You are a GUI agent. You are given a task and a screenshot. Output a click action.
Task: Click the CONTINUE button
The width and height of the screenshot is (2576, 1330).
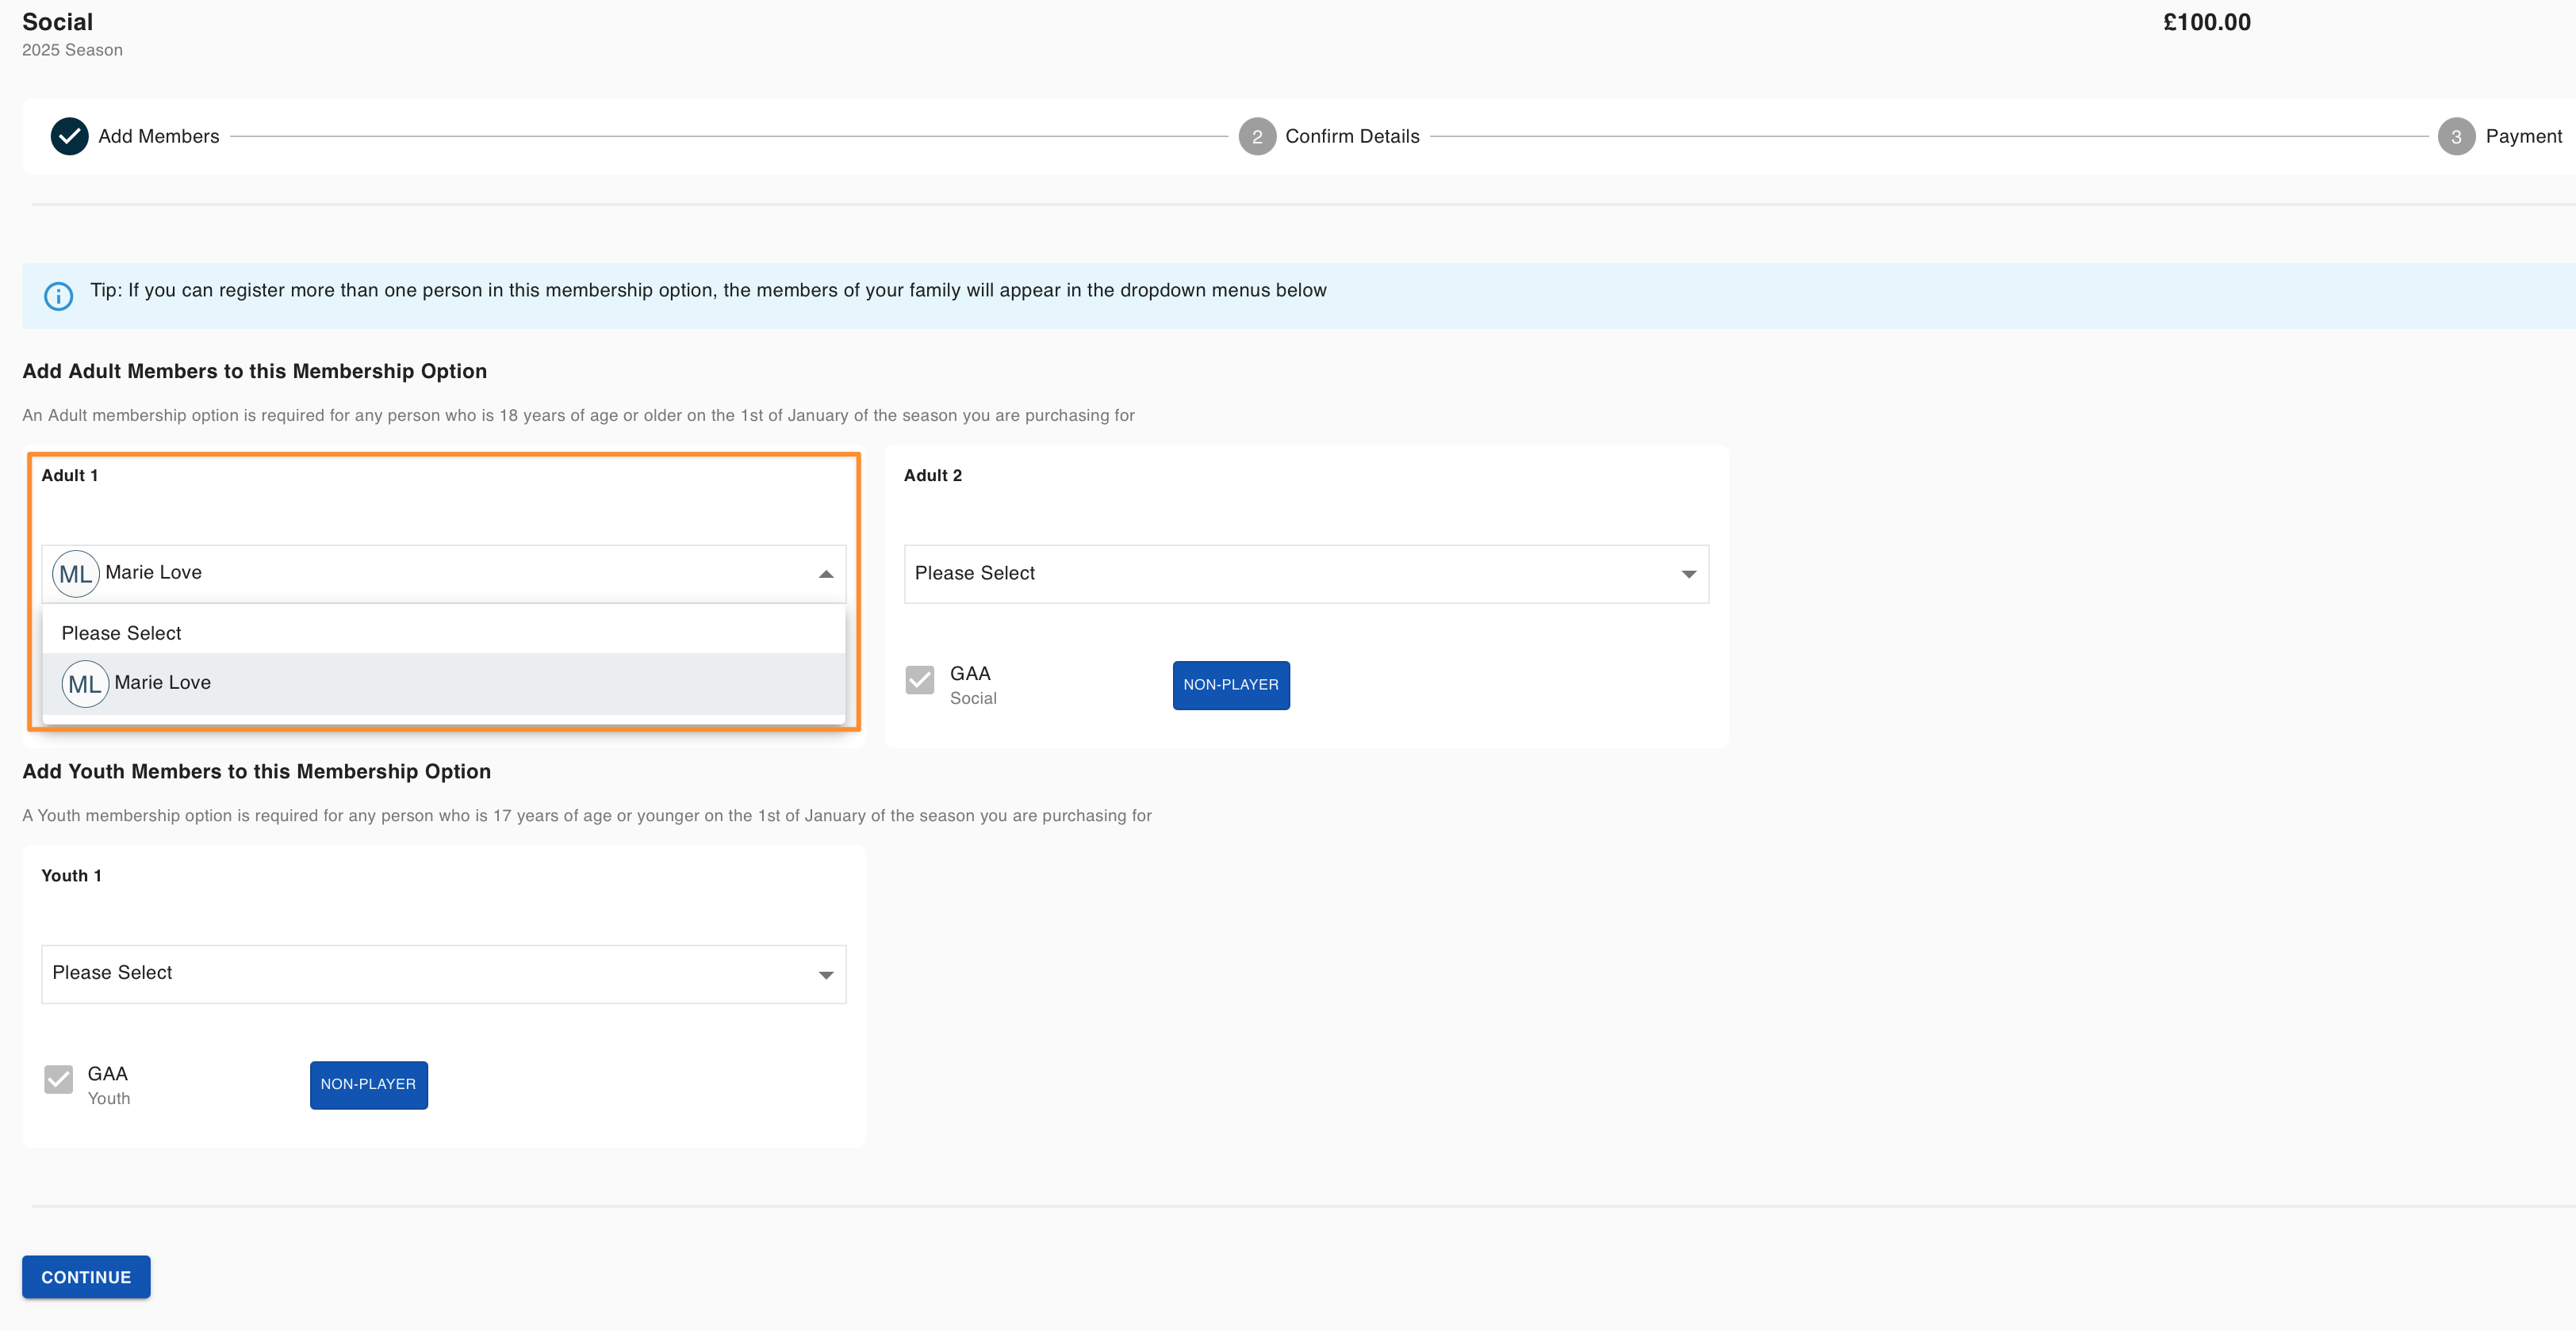[86, 1276]
